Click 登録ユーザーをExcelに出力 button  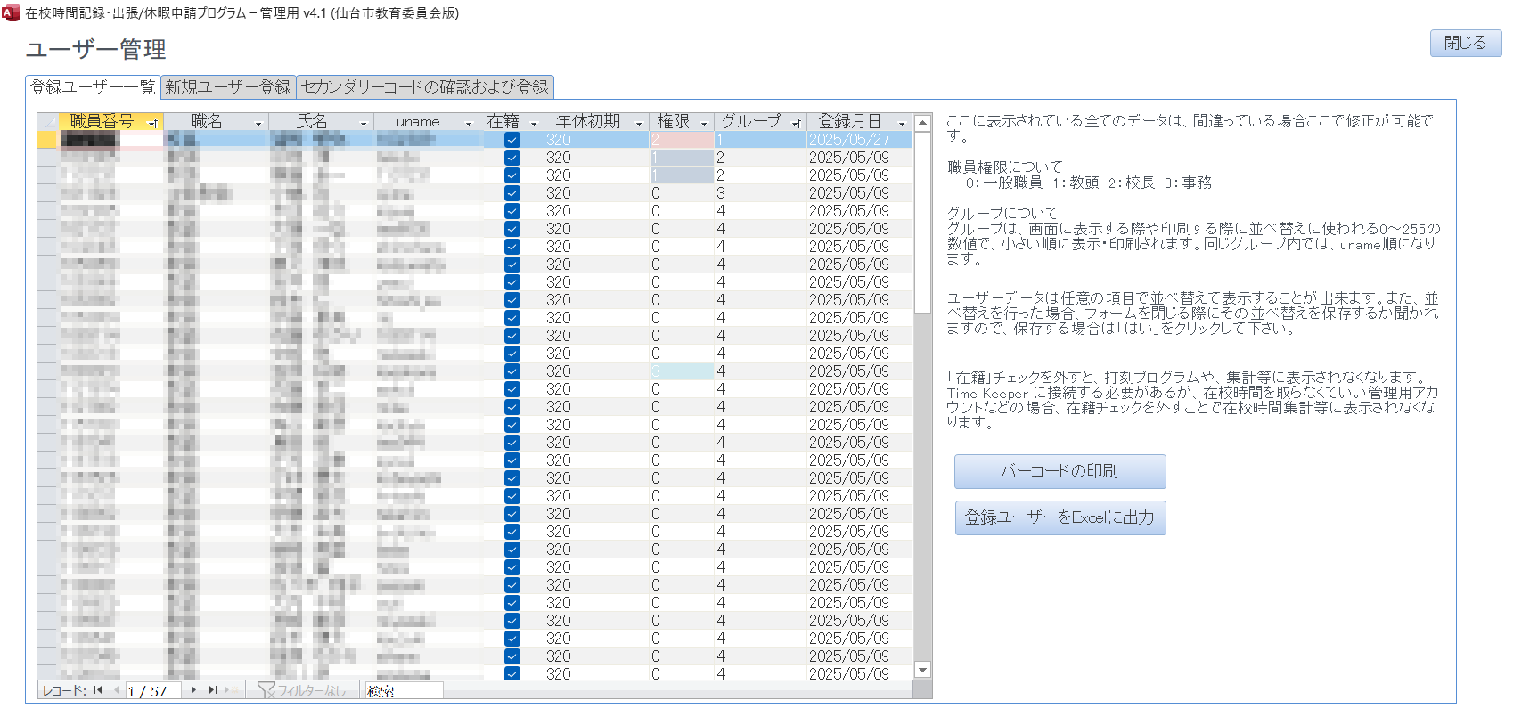1060,517
